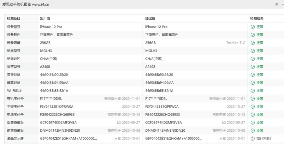This screenshot has width=284, height=144.
Task: Click 三星 2020-10-01 in the 读出值 column
Action: [x=232, y=139]
